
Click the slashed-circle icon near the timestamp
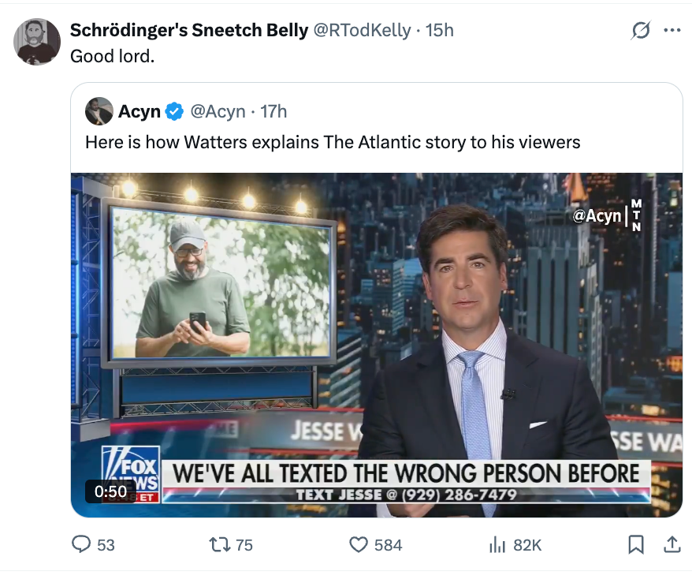(641, 30)
